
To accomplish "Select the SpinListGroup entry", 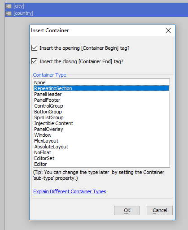I will (x=101, y=117).
